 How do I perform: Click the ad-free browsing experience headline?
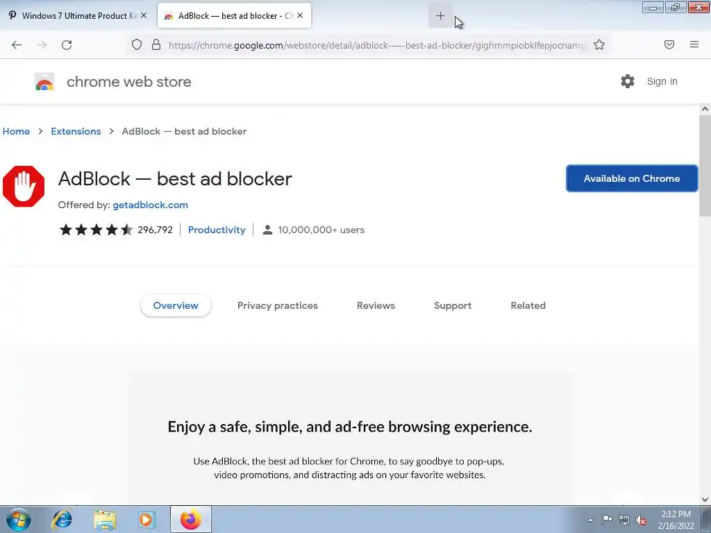click(350, 427)
